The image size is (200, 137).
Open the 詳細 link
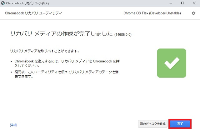click(x=13, y=125)
